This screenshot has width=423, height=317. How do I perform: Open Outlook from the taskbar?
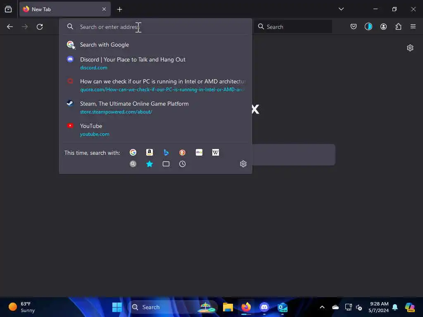tap(283, 307)
